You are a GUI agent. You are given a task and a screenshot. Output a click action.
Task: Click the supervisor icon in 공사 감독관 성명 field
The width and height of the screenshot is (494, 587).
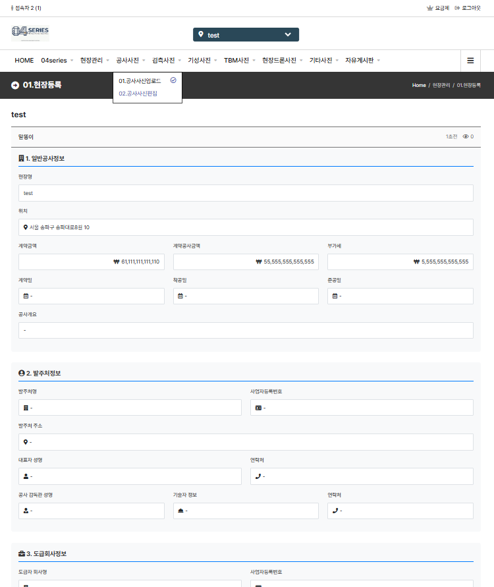click(x=26, y=511)
